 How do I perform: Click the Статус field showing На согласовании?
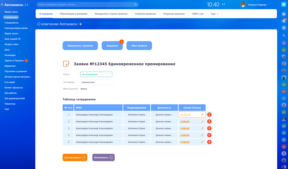(x=96, y=74)
